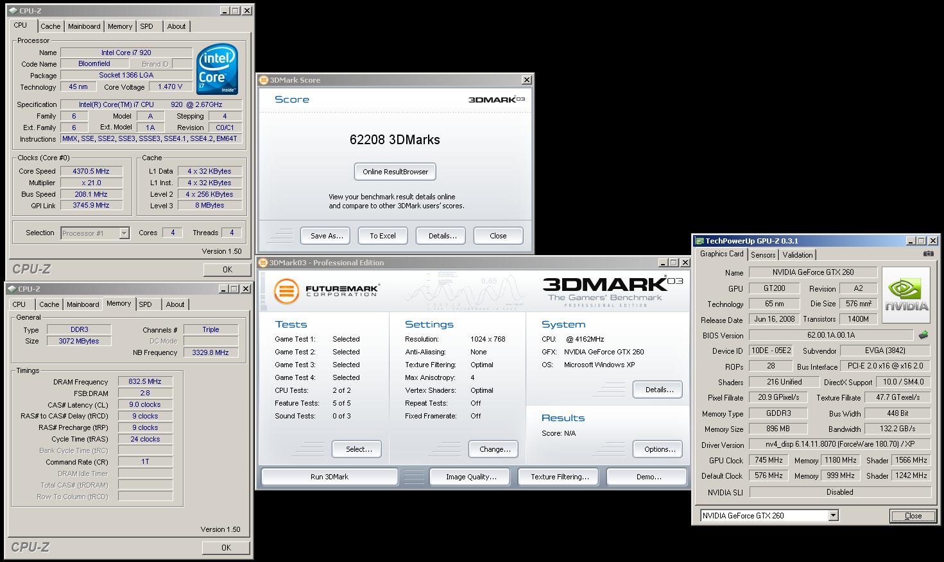Click the Subvendor EVGA (3842) field
944x562 pixels.
[885, 351]
